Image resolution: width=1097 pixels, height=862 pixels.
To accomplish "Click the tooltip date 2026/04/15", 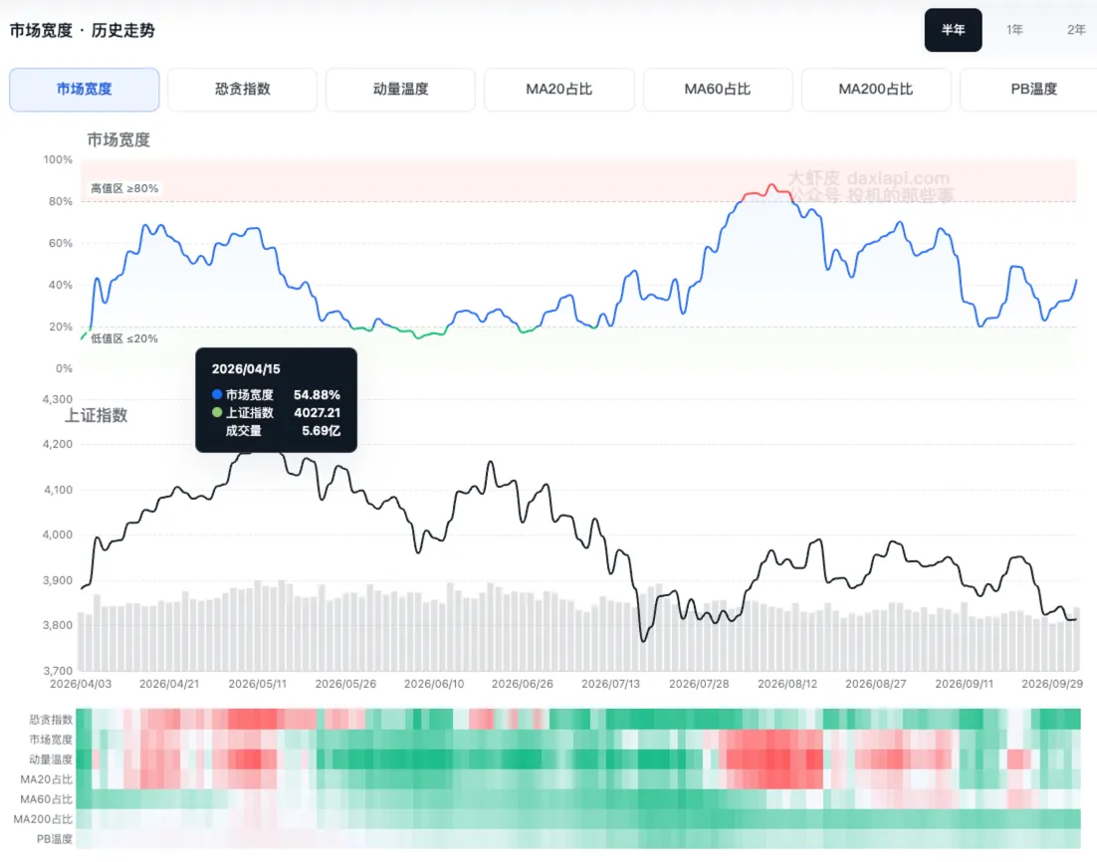I will [246, 368].
